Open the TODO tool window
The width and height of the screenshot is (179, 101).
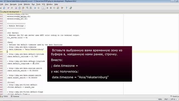tap(4, 97)
